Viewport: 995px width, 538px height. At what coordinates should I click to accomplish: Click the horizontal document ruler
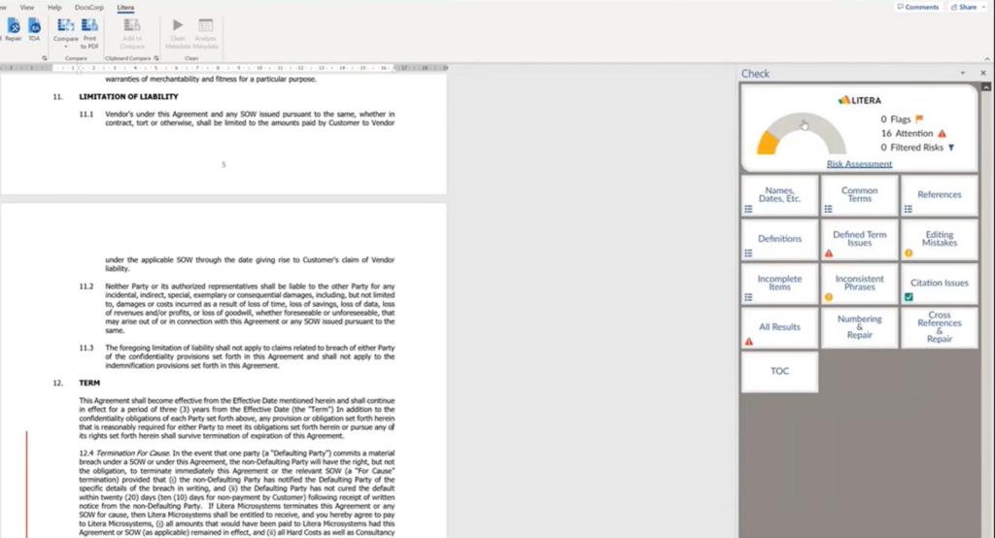click(x=223, y=67)
